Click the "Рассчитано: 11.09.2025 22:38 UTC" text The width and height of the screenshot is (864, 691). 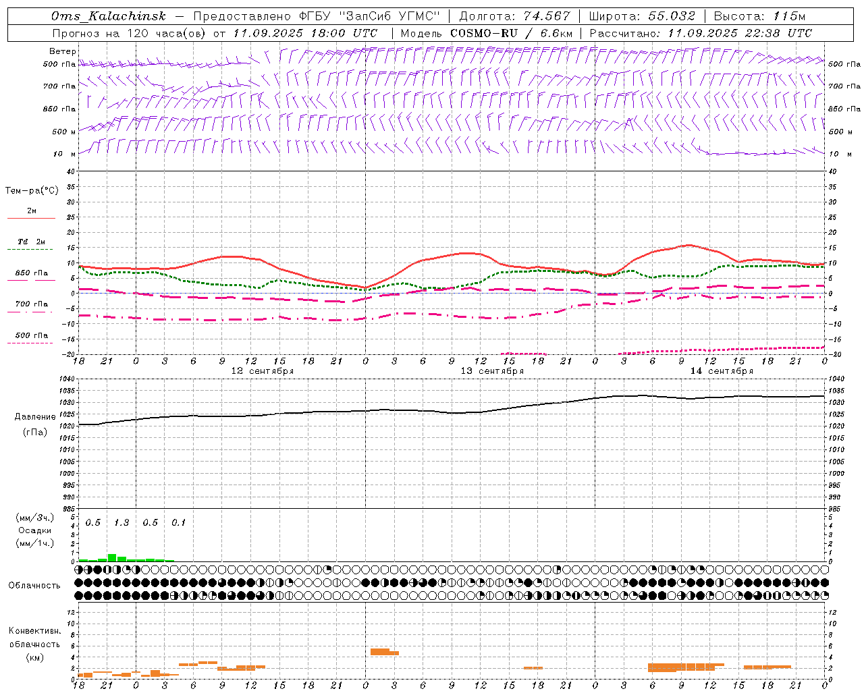click(x=701, y=33)
